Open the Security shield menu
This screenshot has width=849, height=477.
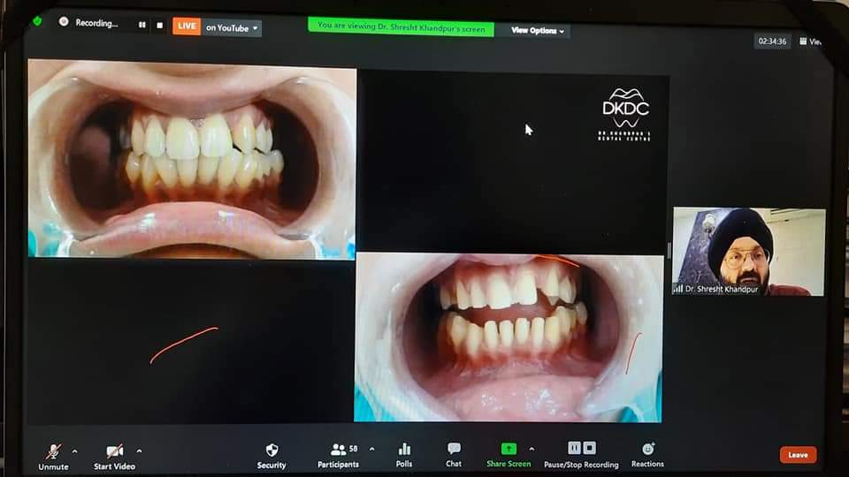[272, 456]
